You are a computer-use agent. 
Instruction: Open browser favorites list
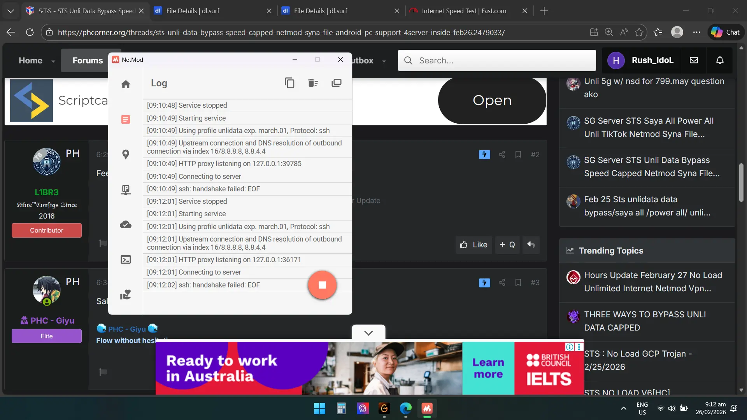coord(658,32)
